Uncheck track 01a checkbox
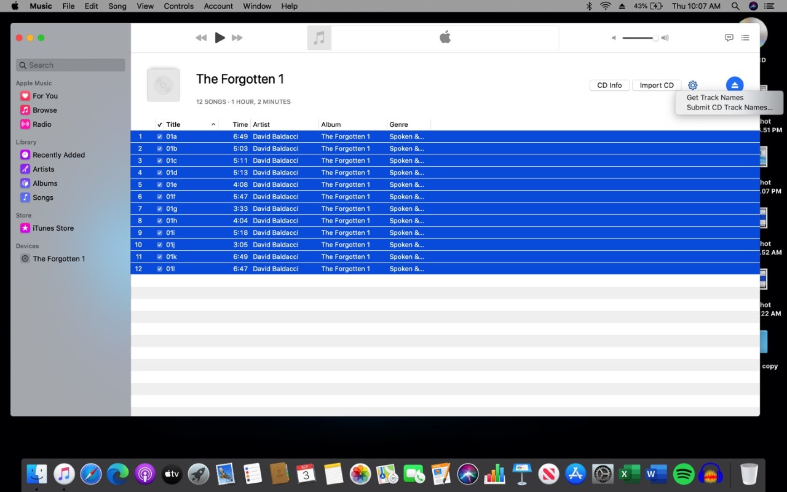787x492 pixels. click(x=160, y=137)
